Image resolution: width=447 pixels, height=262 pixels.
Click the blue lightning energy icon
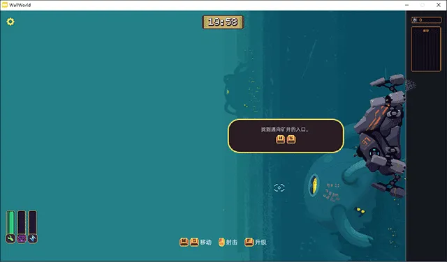[x=33, y=238]
